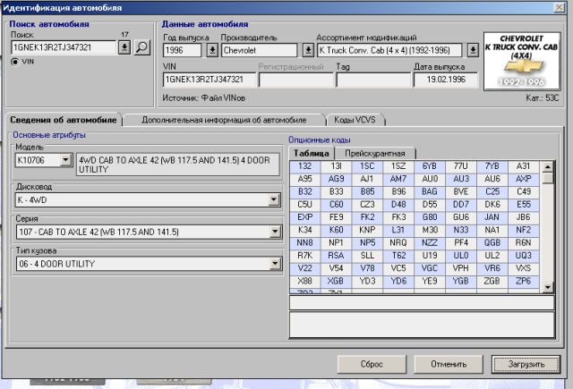Screen dimensions: 573x389
Task: Close the Идентификация автомобиля dialog
Action: tap(559, 7)
